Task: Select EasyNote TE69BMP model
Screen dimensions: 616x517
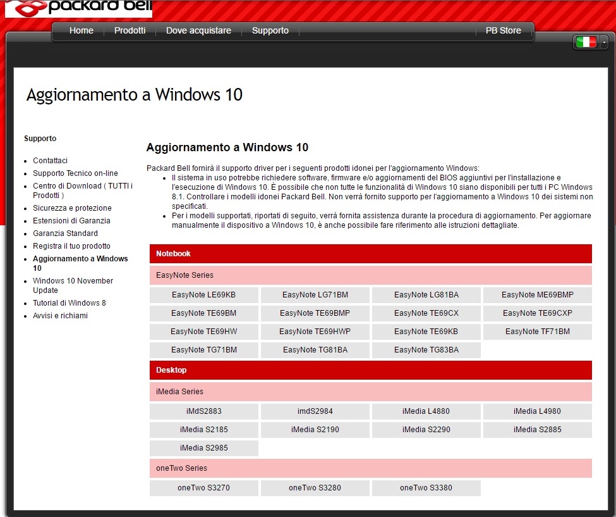Action: [x=315, y=313]
